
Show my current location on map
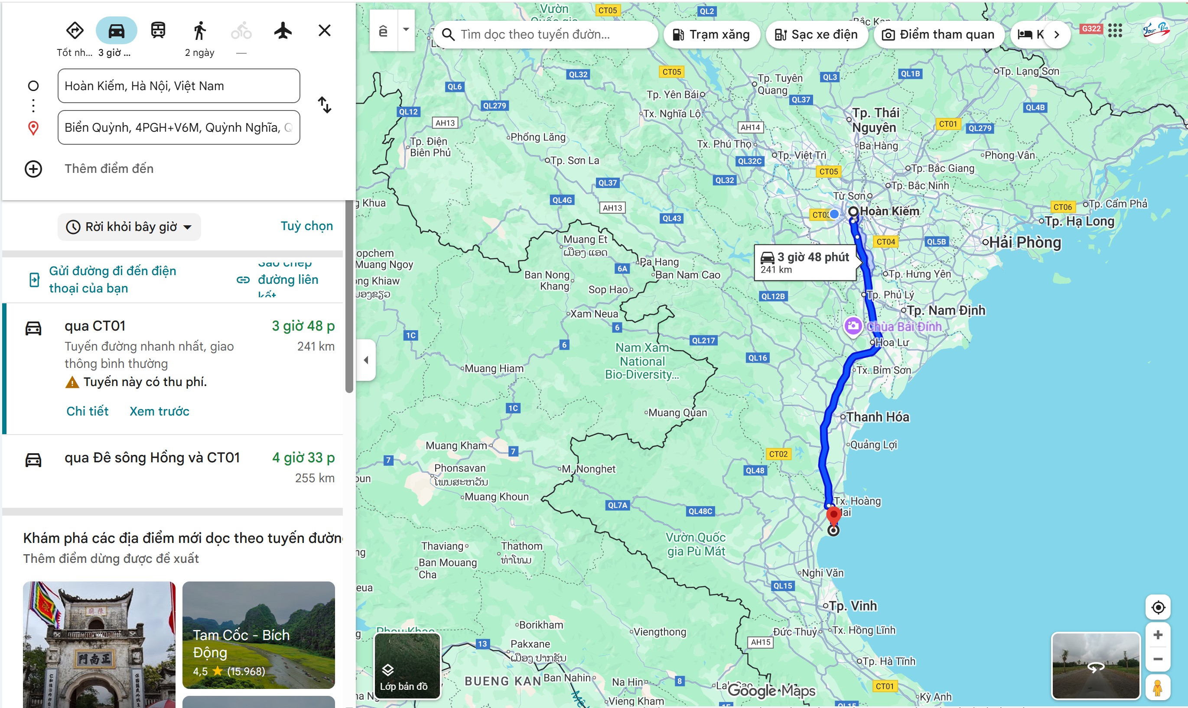pos(1158,607)
